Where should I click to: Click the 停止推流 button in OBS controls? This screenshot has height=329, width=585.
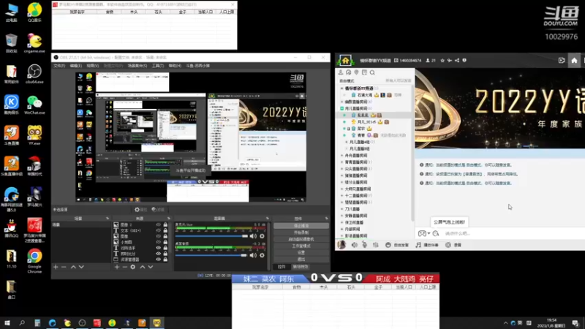(x=301, y=226)
